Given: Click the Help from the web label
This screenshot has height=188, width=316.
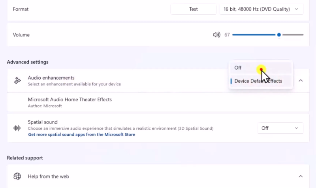Looking at the screenshot, I should tap(48, 176).
